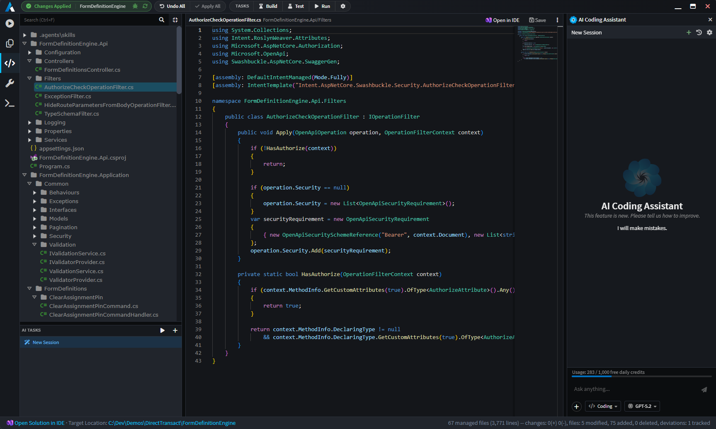This screenshot has height=429, width=716.
Task: Save the current file
Action: [537, 20]
